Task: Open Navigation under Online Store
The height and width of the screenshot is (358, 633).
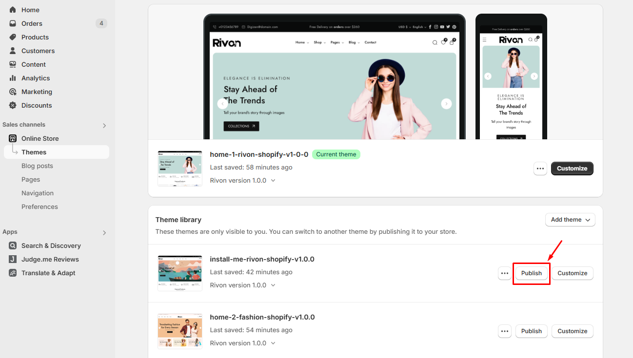Action: [38, 193]
